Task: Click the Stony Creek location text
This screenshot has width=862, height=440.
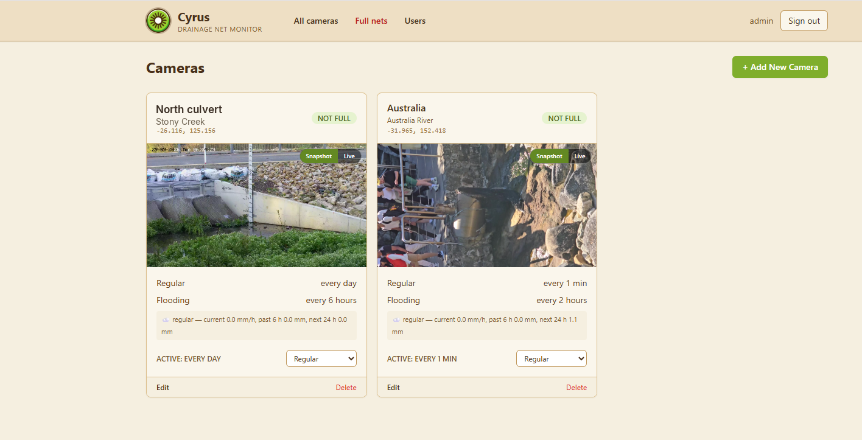Action: coord(180,122)
